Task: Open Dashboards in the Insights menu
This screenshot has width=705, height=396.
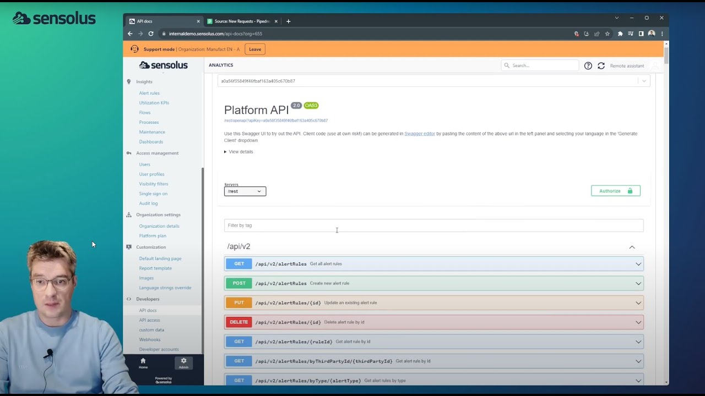Action: click(x=151, y=142)
